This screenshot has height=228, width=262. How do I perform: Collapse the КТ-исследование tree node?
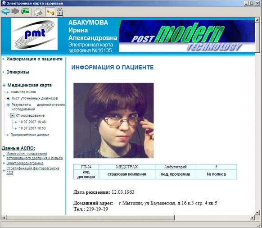[12, 116]
